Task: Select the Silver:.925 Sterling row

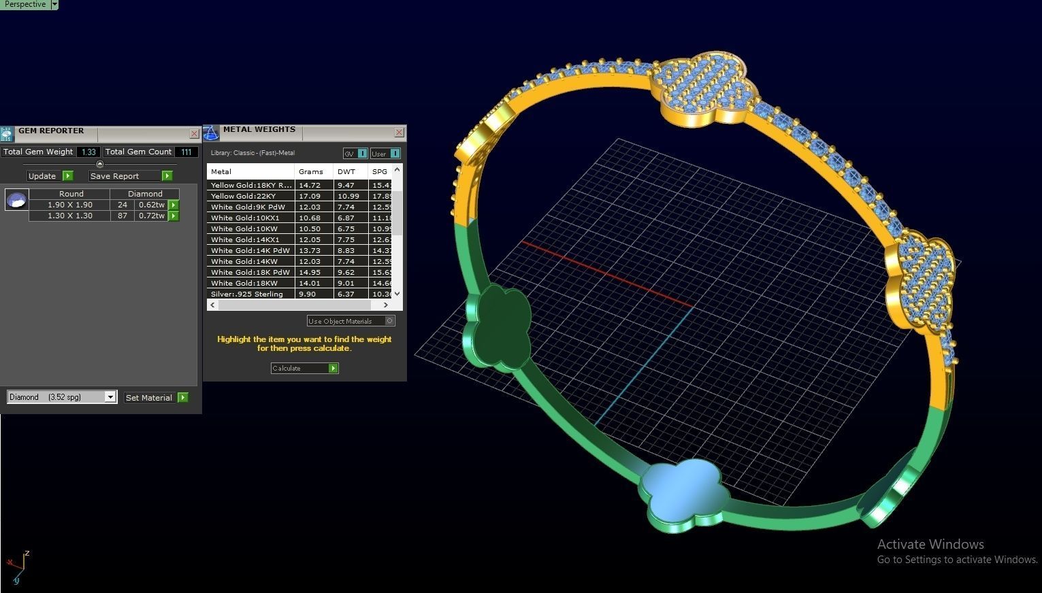Action: pyautogui.click(x=299, y=294)
